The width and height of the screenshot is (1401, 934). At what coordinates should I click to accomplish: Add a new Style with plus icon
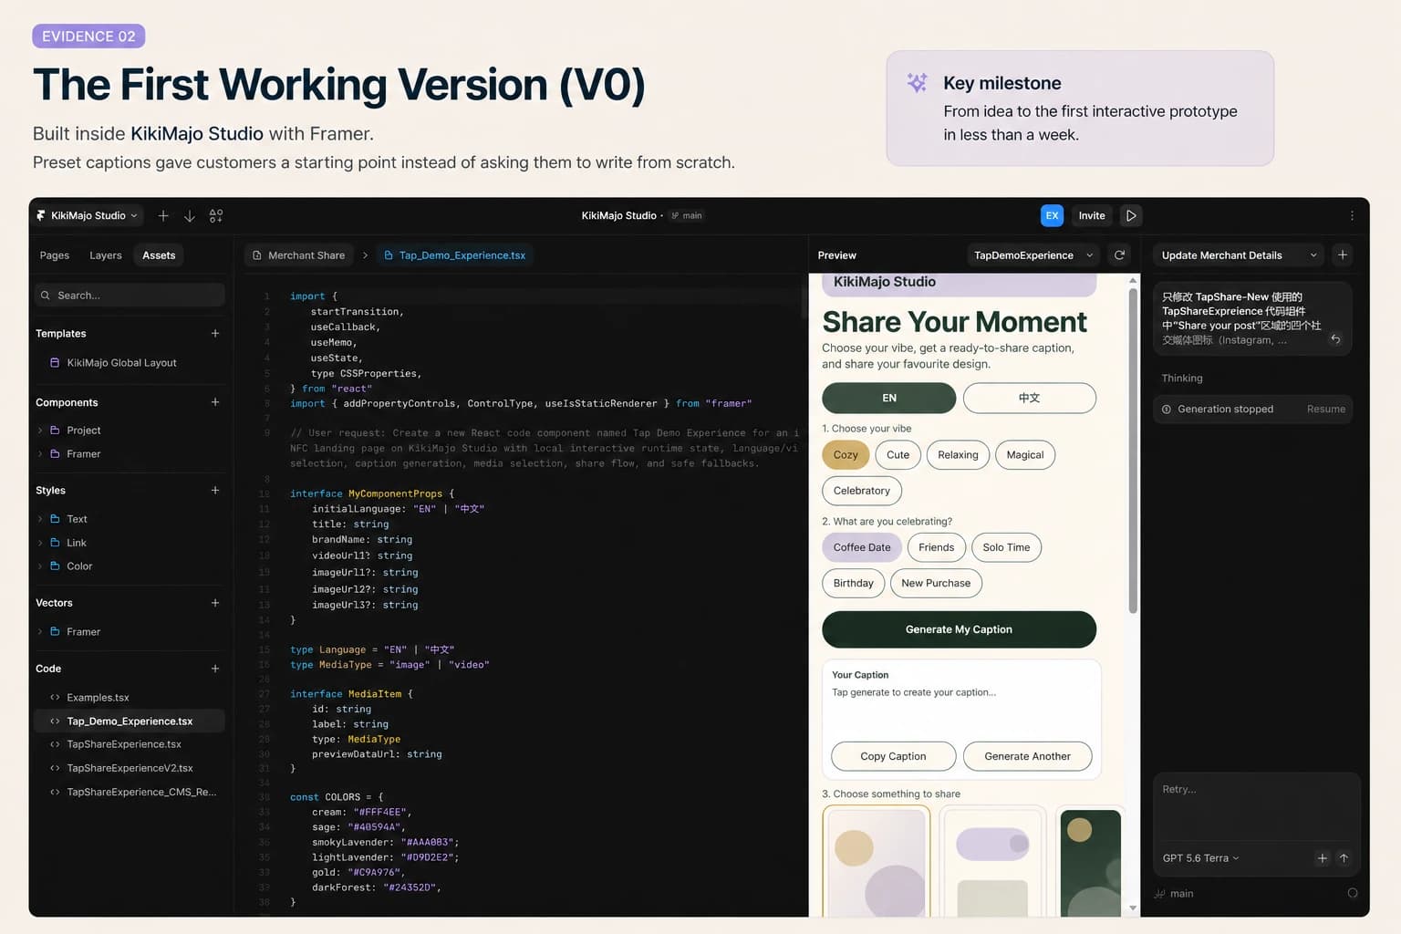215,491
